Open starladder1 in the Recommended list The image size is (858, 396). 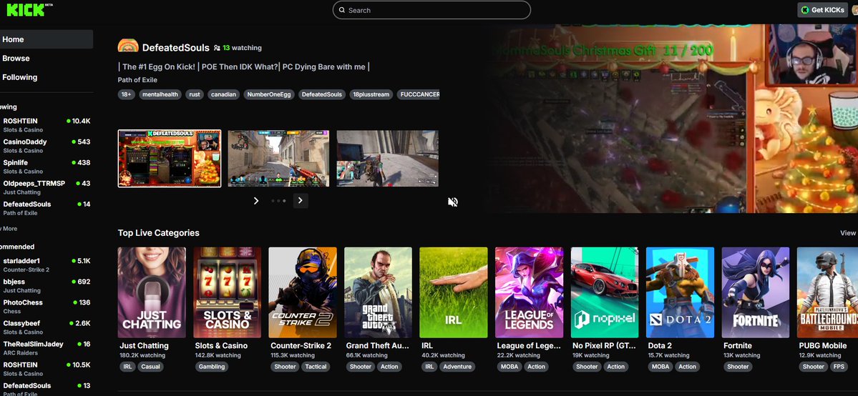(46, 264)
